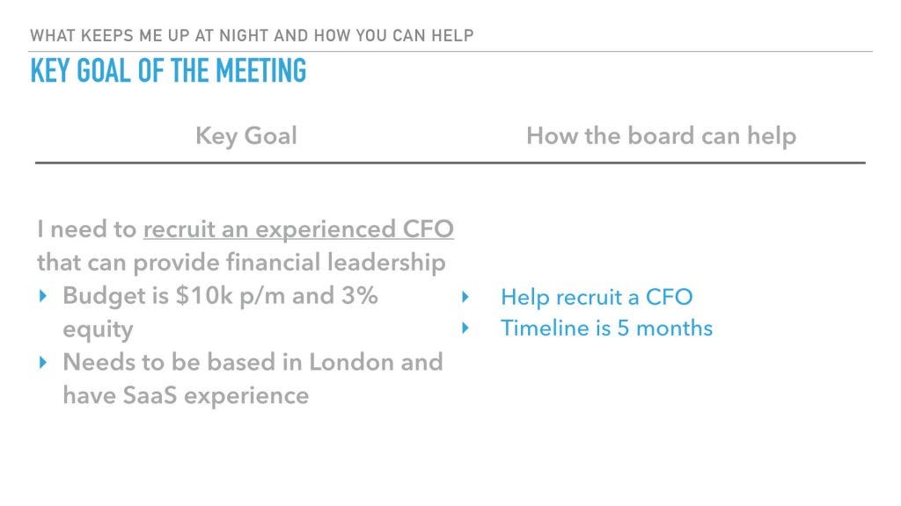The width and height of the screenshot is (901, 506).
Task: Click the KEY GOAL OF THE MEETING title
Action: tap(168, 70)
